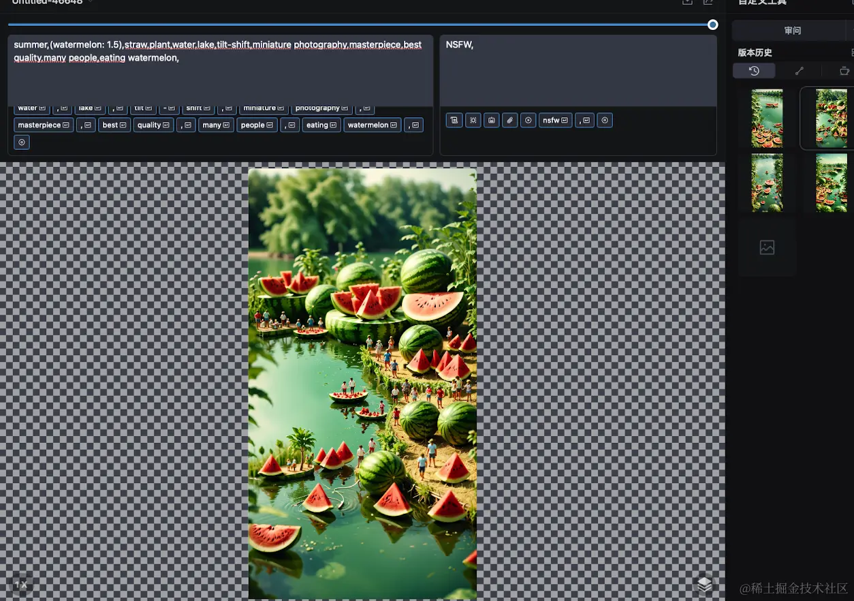
Task: Select the quality tag chip
Action: [x=153, y=125]
